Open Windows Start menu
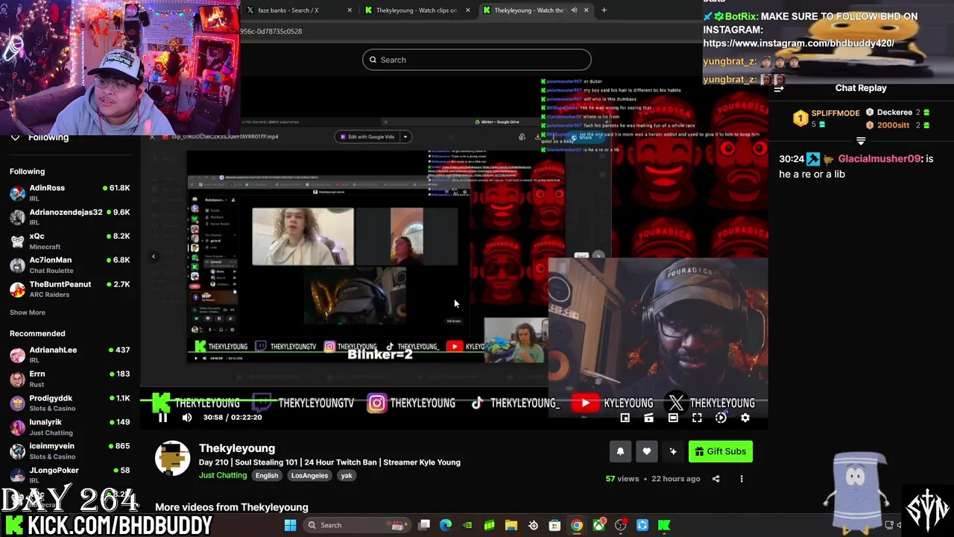The height and width of the screenshot is (537, 954). coord(290,525)
